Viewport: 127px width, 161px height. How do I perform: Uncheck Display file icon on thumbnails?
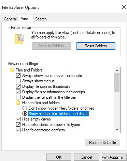click(x=18, y=86)
